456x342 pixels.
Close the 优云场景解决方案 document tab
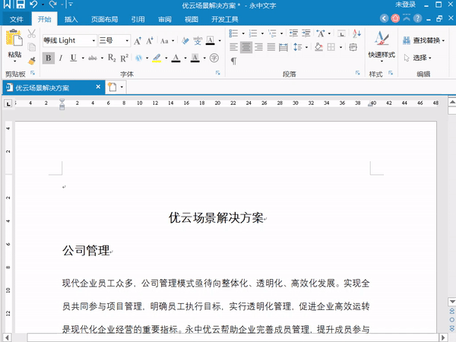(97, 87)
